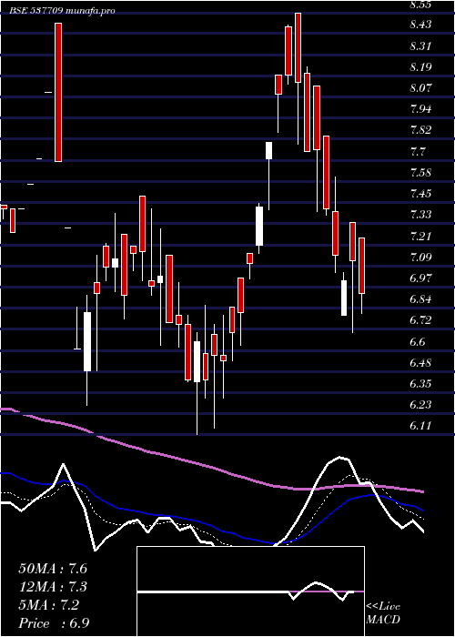Viewport: 455px width, 637px height.
Task: Click the 8.07 price axis label
Action: pyautogui.click(x=420, y=87)
